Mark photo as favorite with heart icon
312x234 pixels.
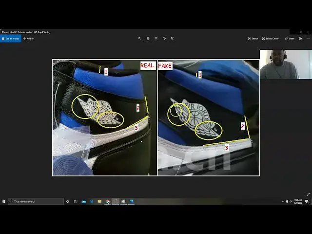(x=156, y=39)
